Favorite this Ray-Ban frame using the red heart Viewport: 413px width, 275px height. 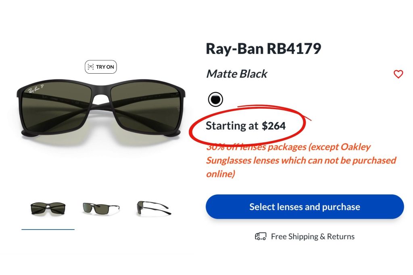398,74
